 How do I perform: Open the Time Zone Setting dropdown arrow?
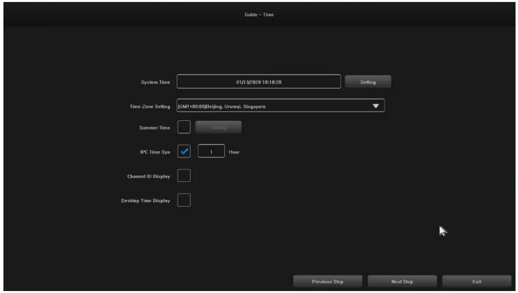375,106
